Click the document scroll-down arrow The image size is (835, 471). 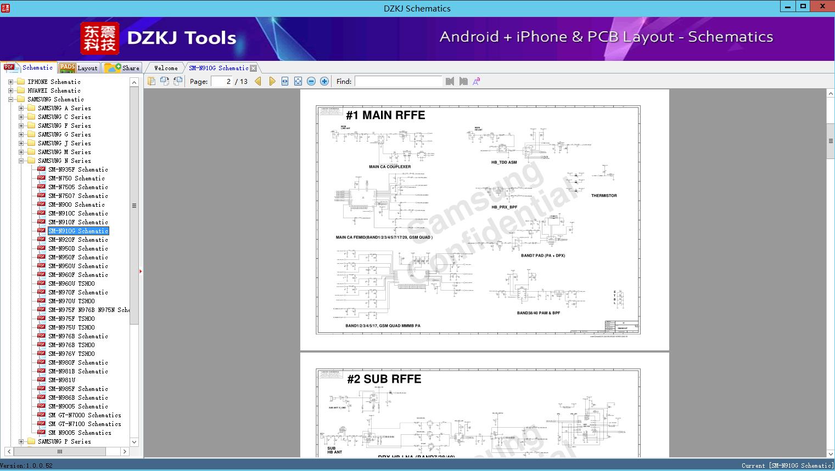(x=831, y=453)
